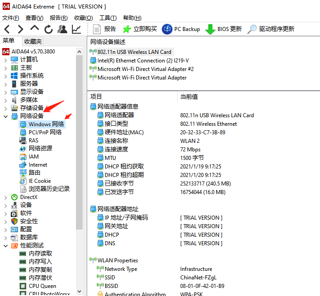Switch to the 菜单 tab
The width and height of the screenshot is (320, 296).
tap(9, 40)
